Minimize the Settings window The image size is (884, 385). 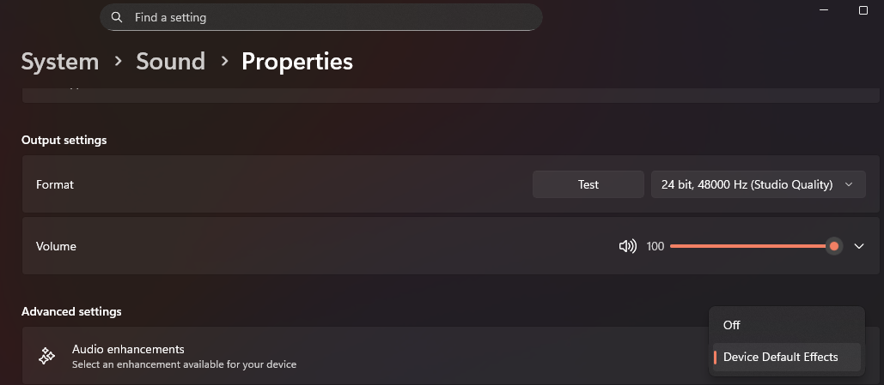(824, 10)
